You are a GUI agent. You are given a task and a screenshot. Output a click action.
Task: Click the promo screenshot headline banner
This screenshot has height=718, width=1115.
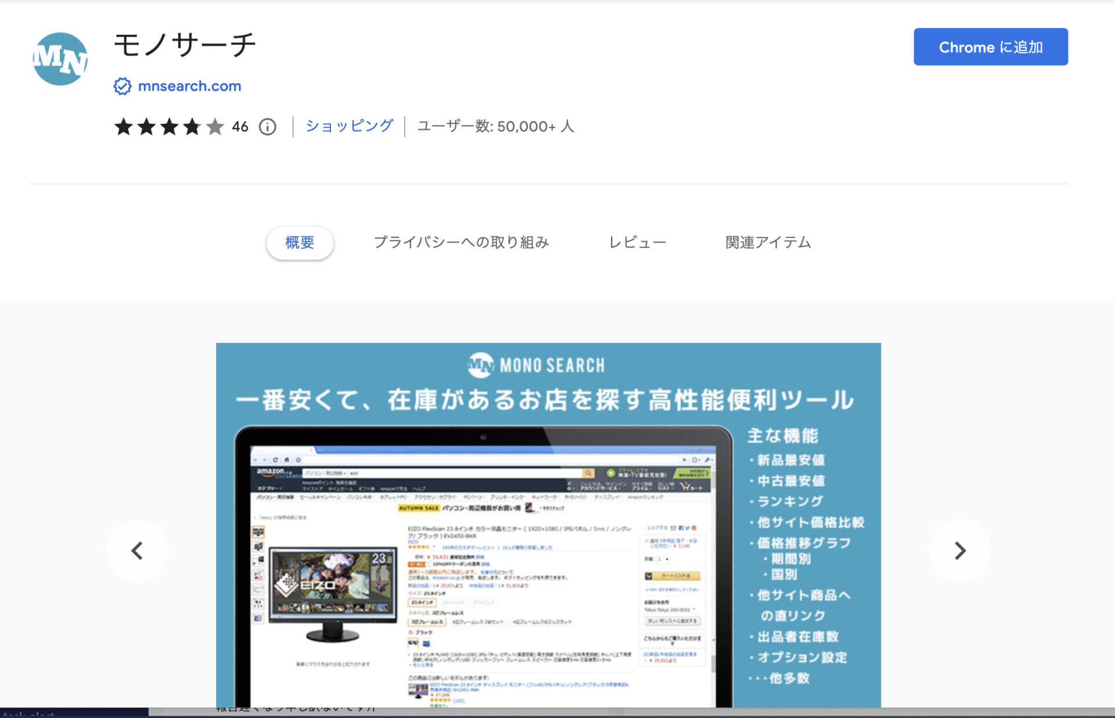[x=545, y=400]
